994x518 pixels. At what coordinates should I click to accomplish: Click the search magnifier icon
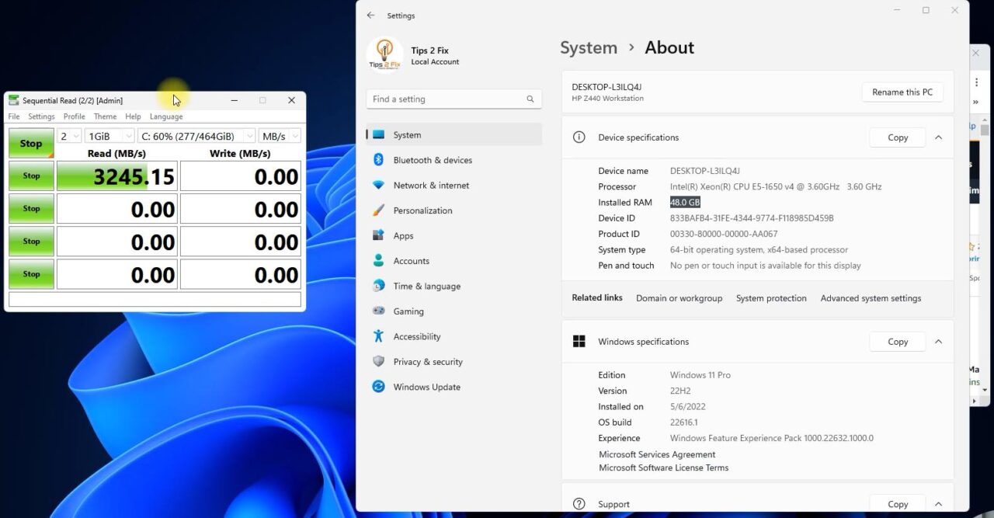530,99
